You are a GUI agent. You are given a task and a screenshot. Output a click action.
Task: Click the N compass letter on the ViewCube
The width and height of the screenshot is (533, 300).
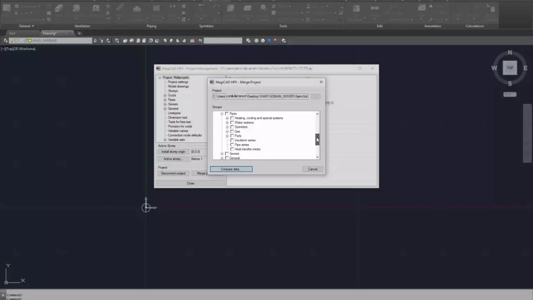click(510, 52)
